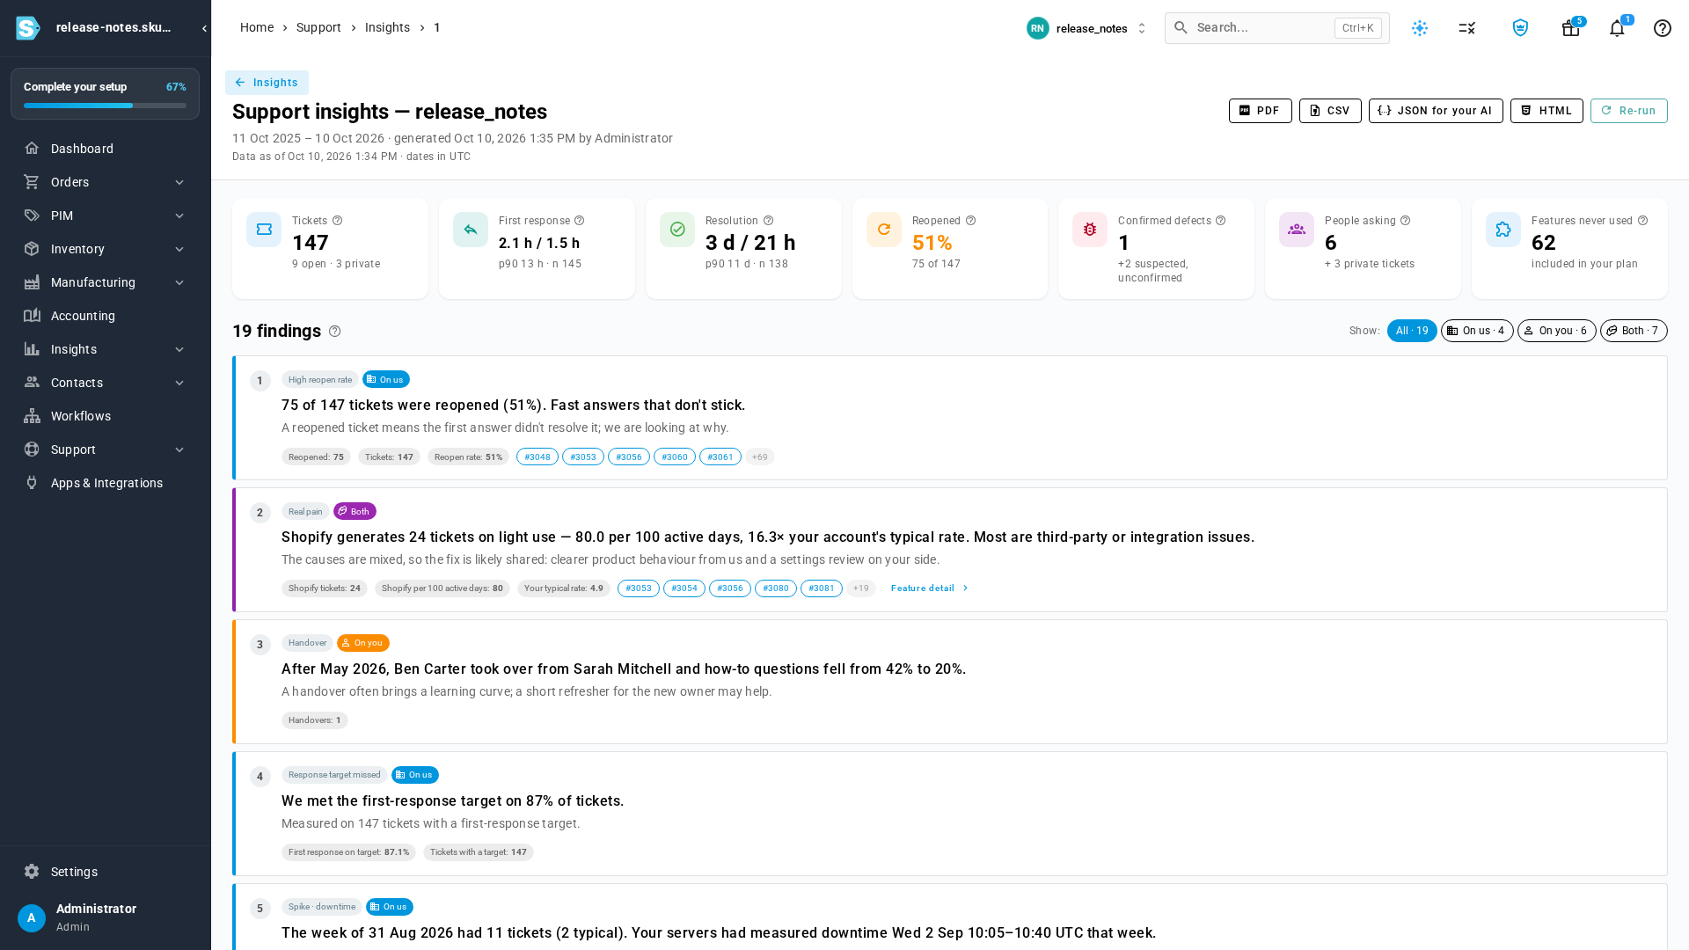Screen dimensions: 1689x950
Task: Open ticket #3048 chip
Action: point(537,457)
